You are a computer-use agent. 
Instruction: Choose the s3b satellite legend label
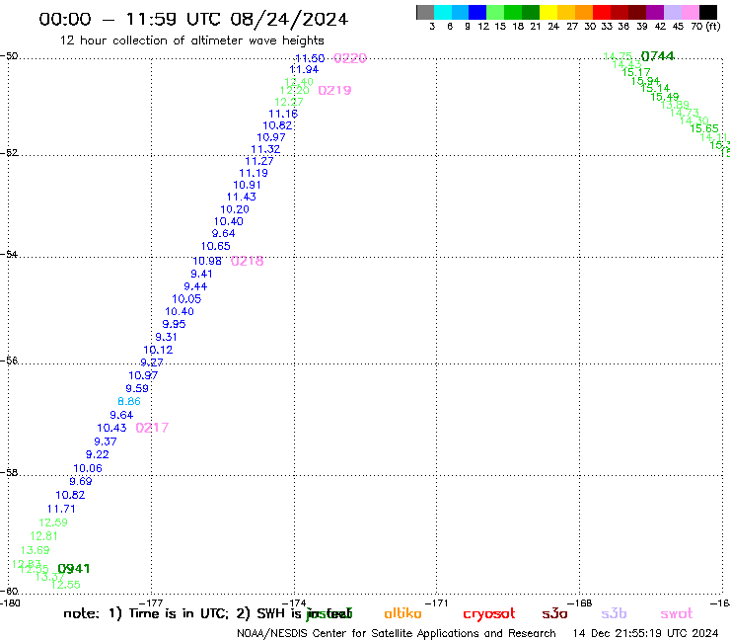614,613
